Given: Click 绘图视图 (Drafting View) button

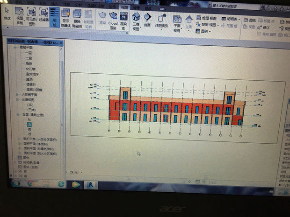Looking at the screenshot, I should [x=206, y=18].
